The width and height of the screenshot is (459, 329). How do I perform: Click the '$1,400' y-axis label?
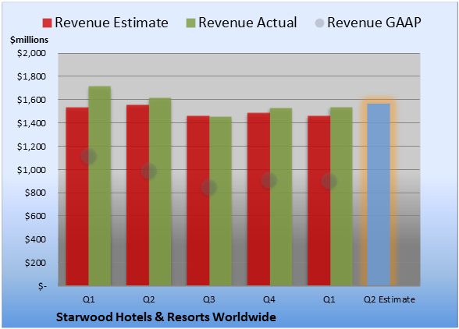[31, 123]
